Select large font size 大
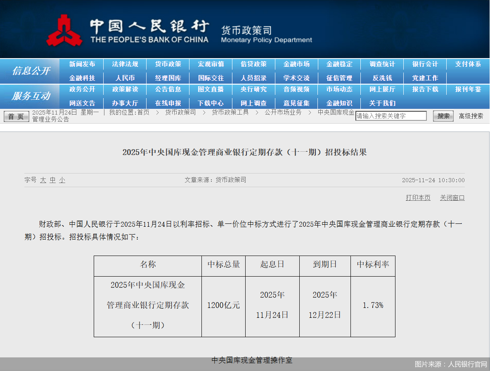This screenshot has height=371, width=490. tap(43, 180)
